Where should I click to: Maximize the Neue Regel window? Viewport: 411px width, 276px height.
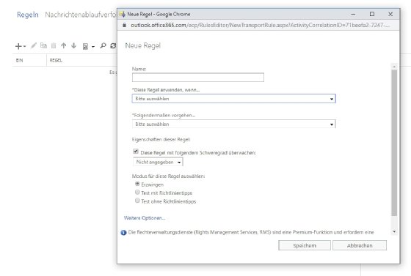click(x=372, y=14)
